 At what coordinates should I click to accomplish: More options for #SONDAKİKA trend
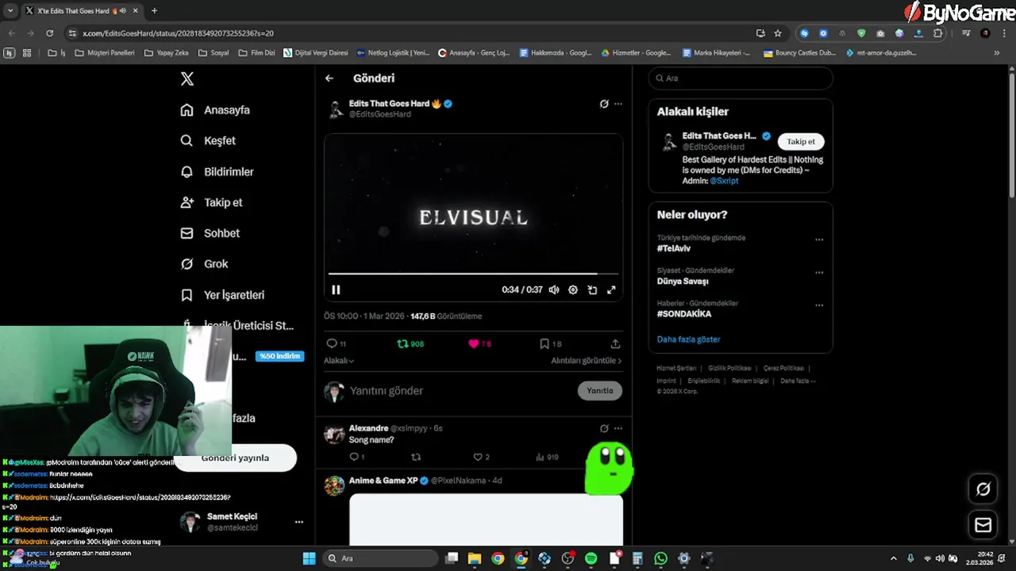[819, 305]
